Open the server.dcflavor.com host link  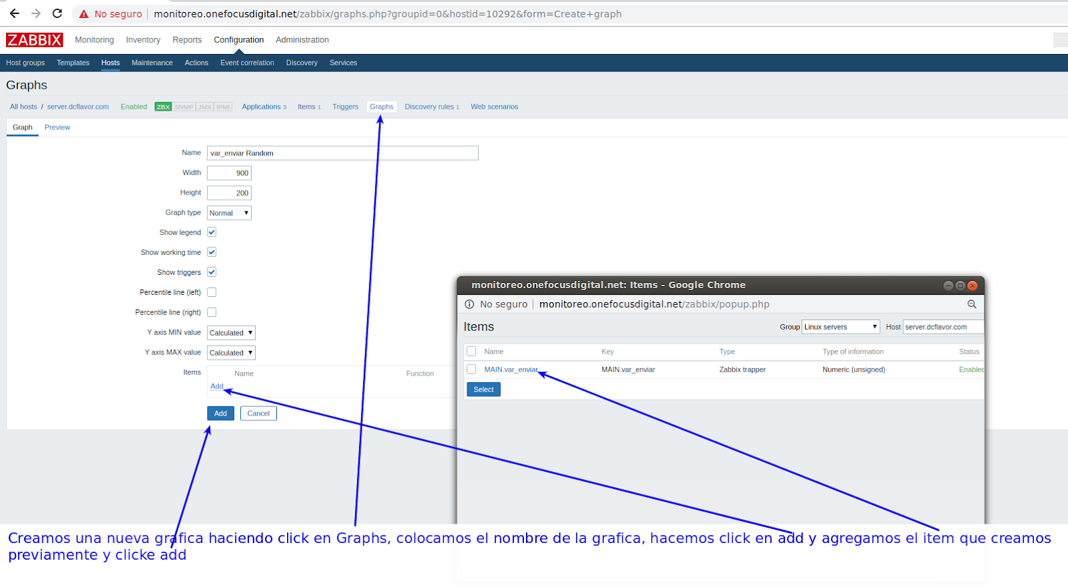pyautogui.click(x=78, y=107)
